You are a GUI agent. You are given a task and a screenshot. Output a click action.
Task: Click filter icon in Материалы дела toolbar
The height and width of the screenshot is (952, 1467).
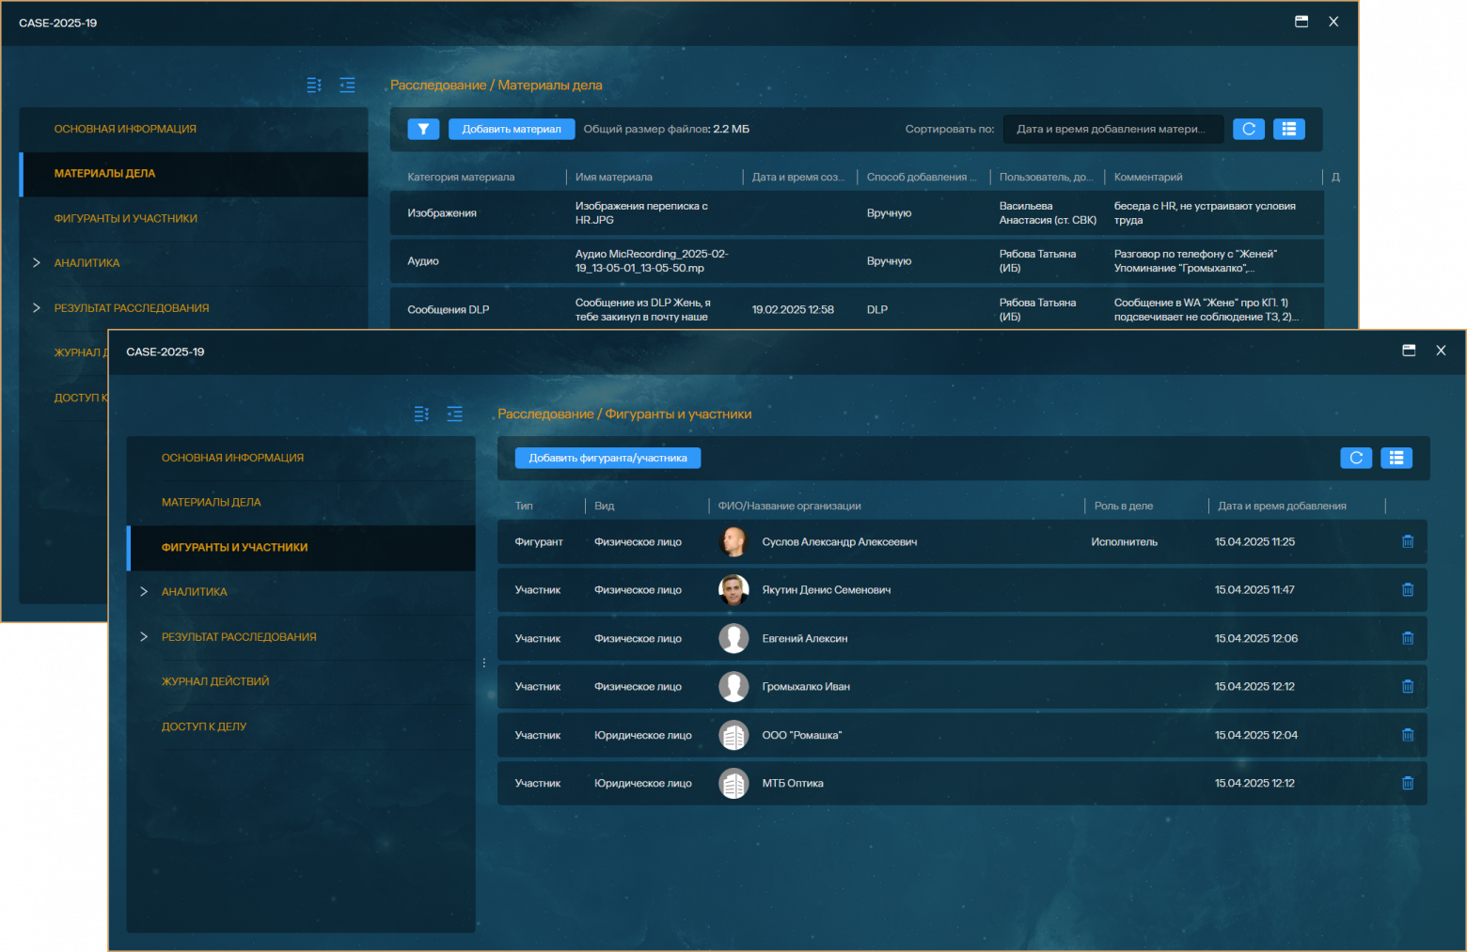[423, 129]
